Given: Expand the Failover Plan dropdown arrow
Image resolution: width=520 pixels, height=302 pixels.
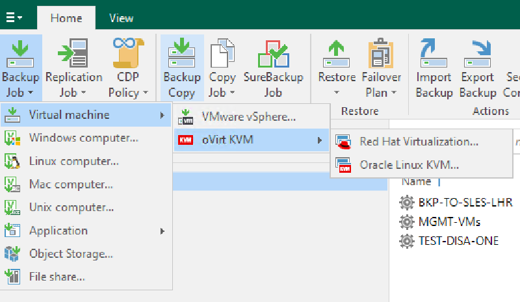Looking at the screenshot, I should [394, 92].
